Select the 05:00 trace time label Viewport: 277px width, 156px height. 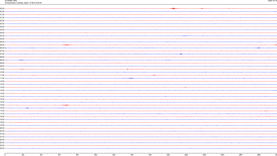[x=2, y=39]
